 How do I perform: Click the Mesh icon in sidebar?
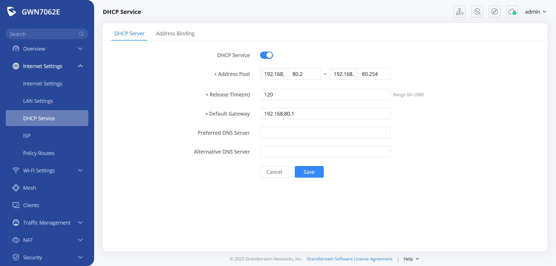tap(16, 188)
